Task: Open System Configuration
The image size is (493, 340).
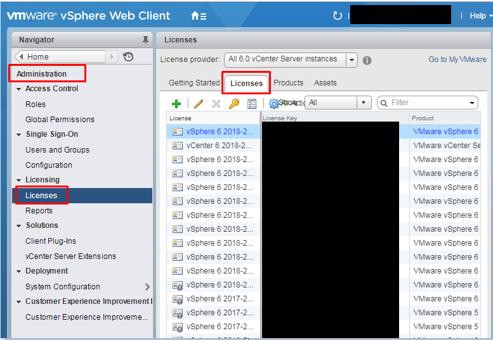Action: (x=63, y=287)
